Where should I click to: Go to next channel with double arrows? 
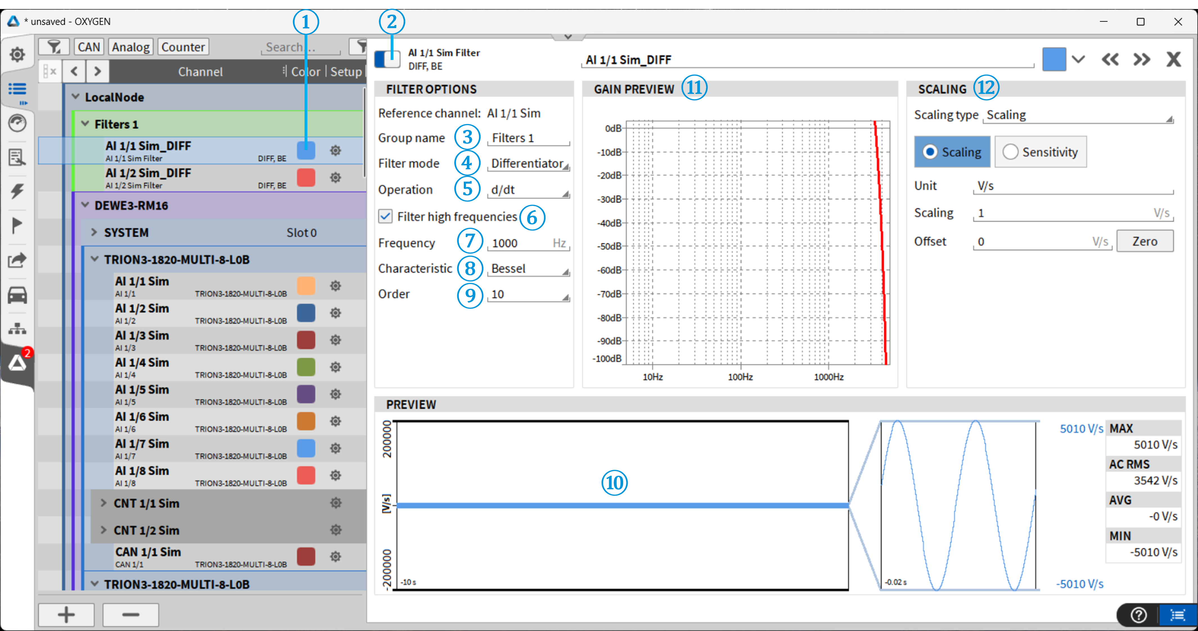tap(1141, 60)
